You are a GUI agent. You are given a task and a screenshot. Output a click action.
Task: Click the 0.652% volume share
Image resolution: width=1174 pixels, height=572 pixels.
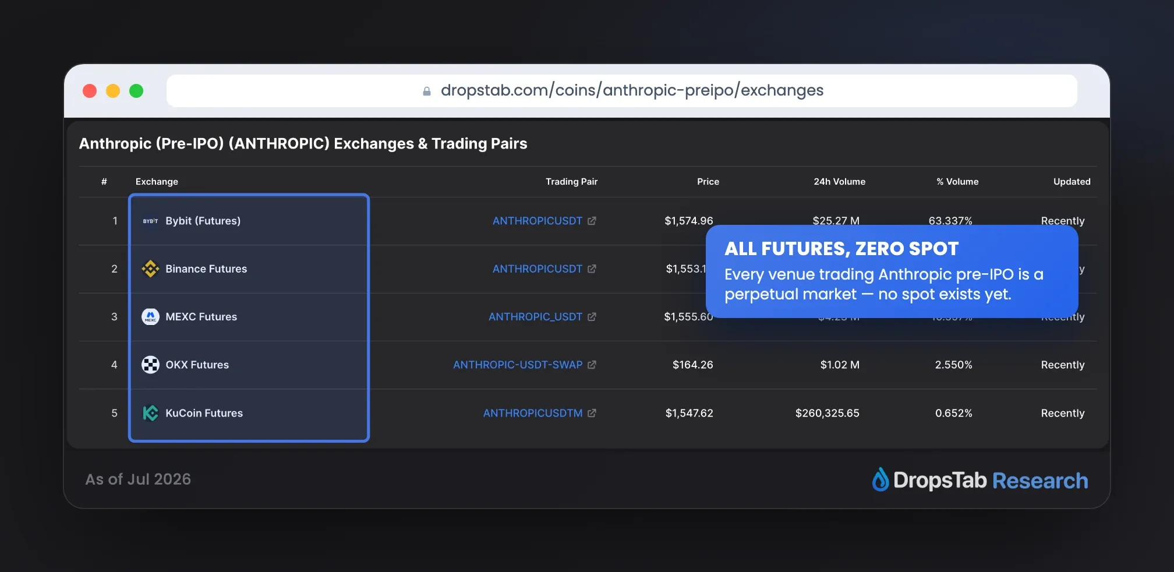coord(953,413)
